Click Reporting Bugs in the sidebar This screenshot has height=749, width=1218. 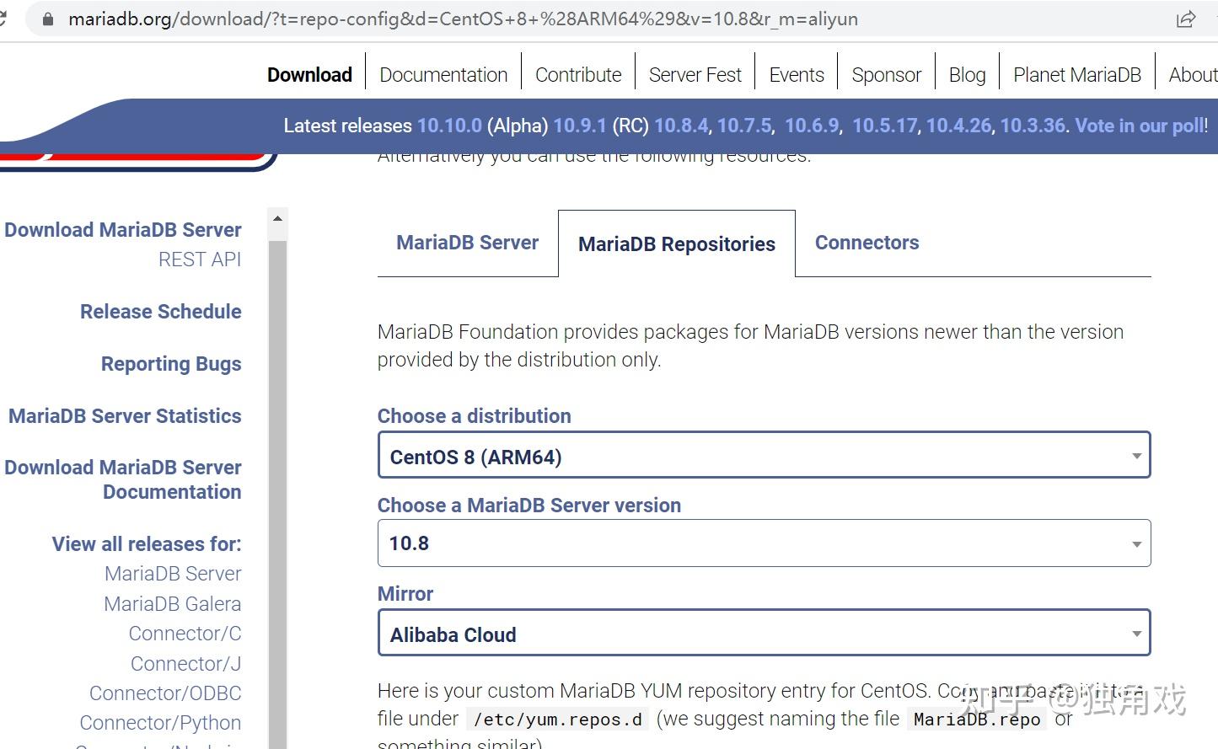tap(171, 364)
